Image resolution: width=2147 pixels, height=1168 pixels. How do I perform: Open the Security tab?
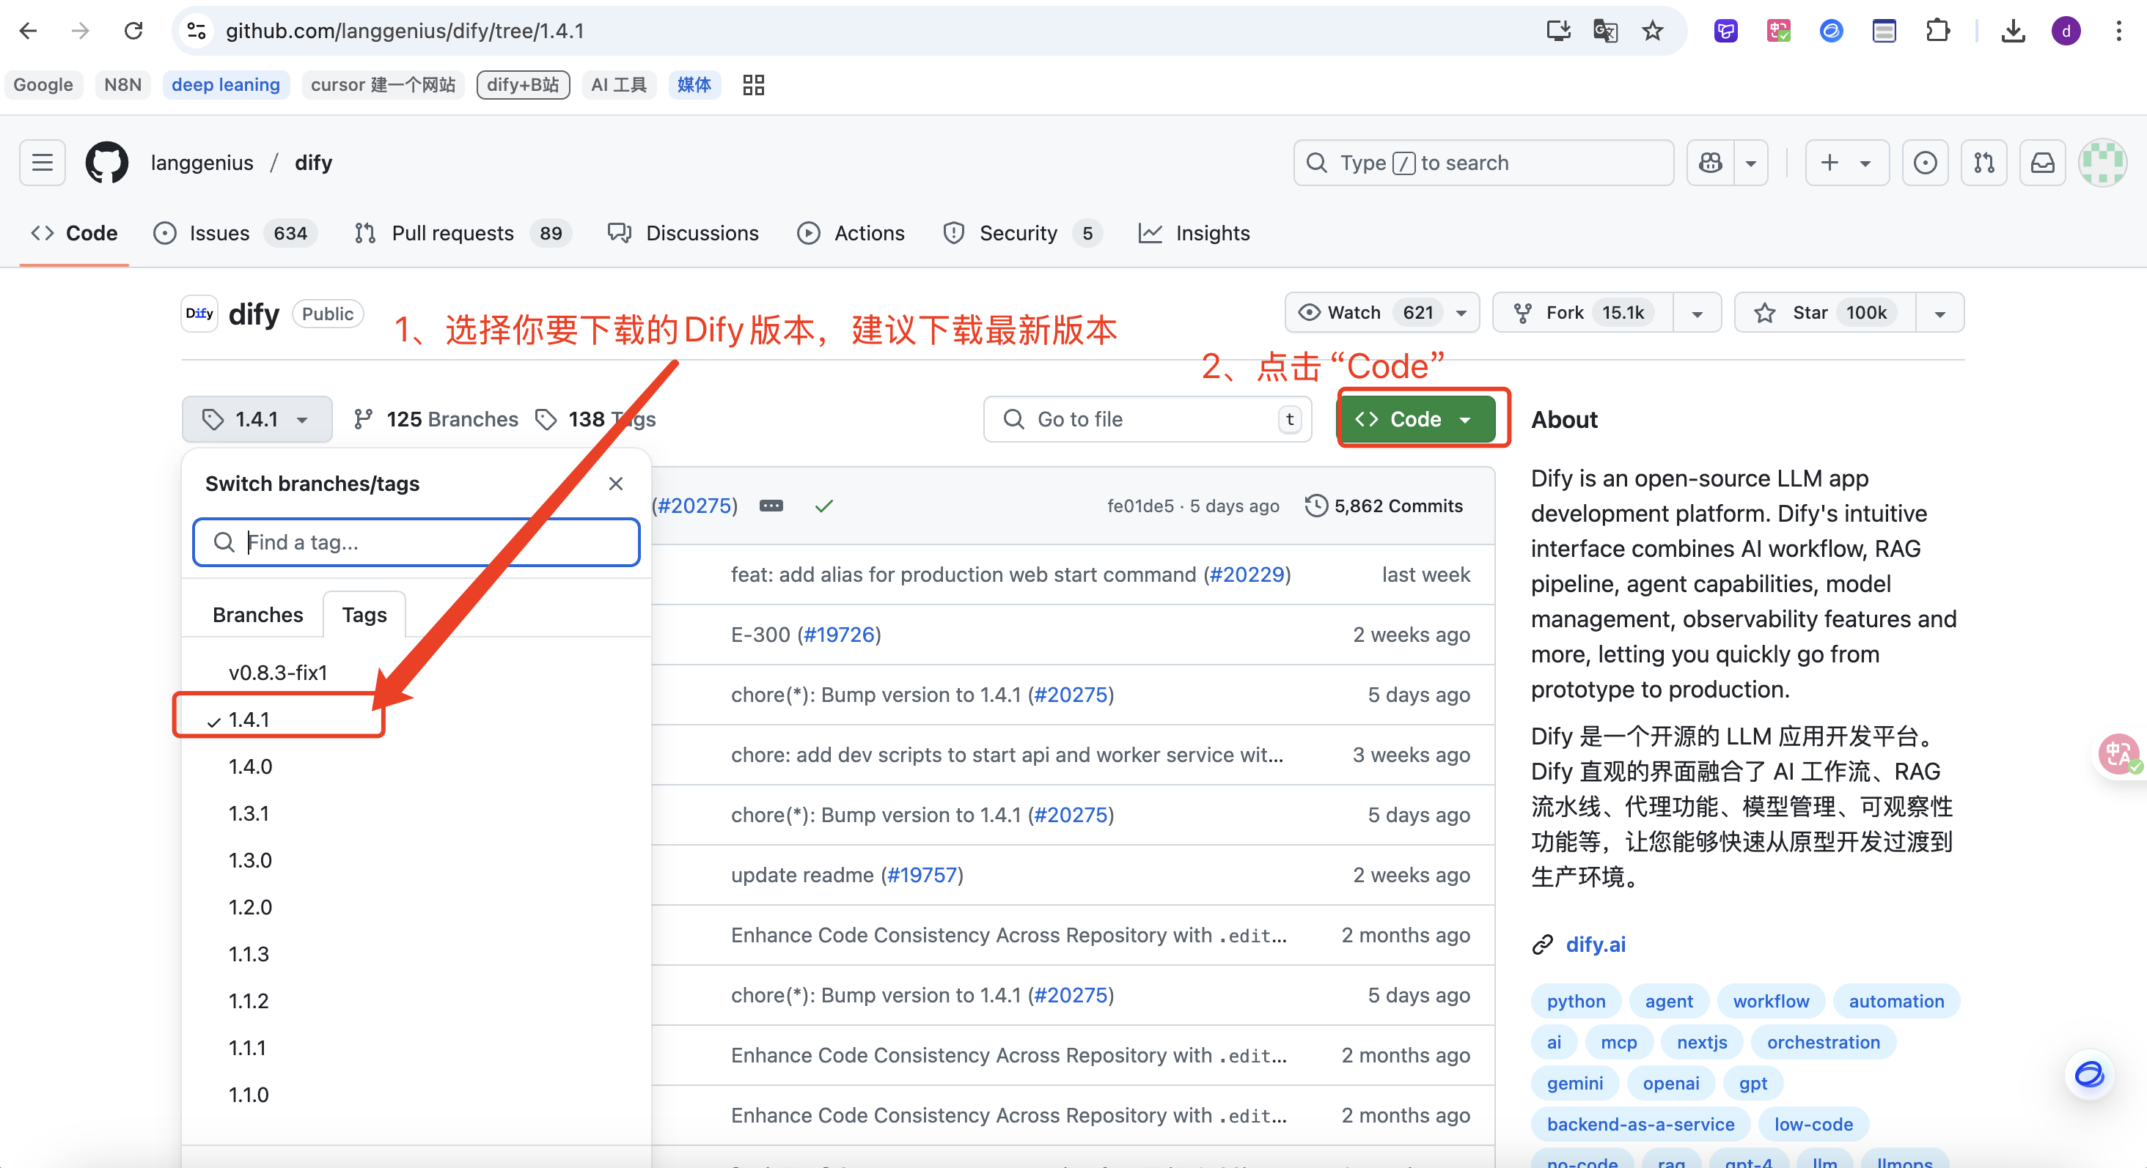click(x=1023, y=233)
